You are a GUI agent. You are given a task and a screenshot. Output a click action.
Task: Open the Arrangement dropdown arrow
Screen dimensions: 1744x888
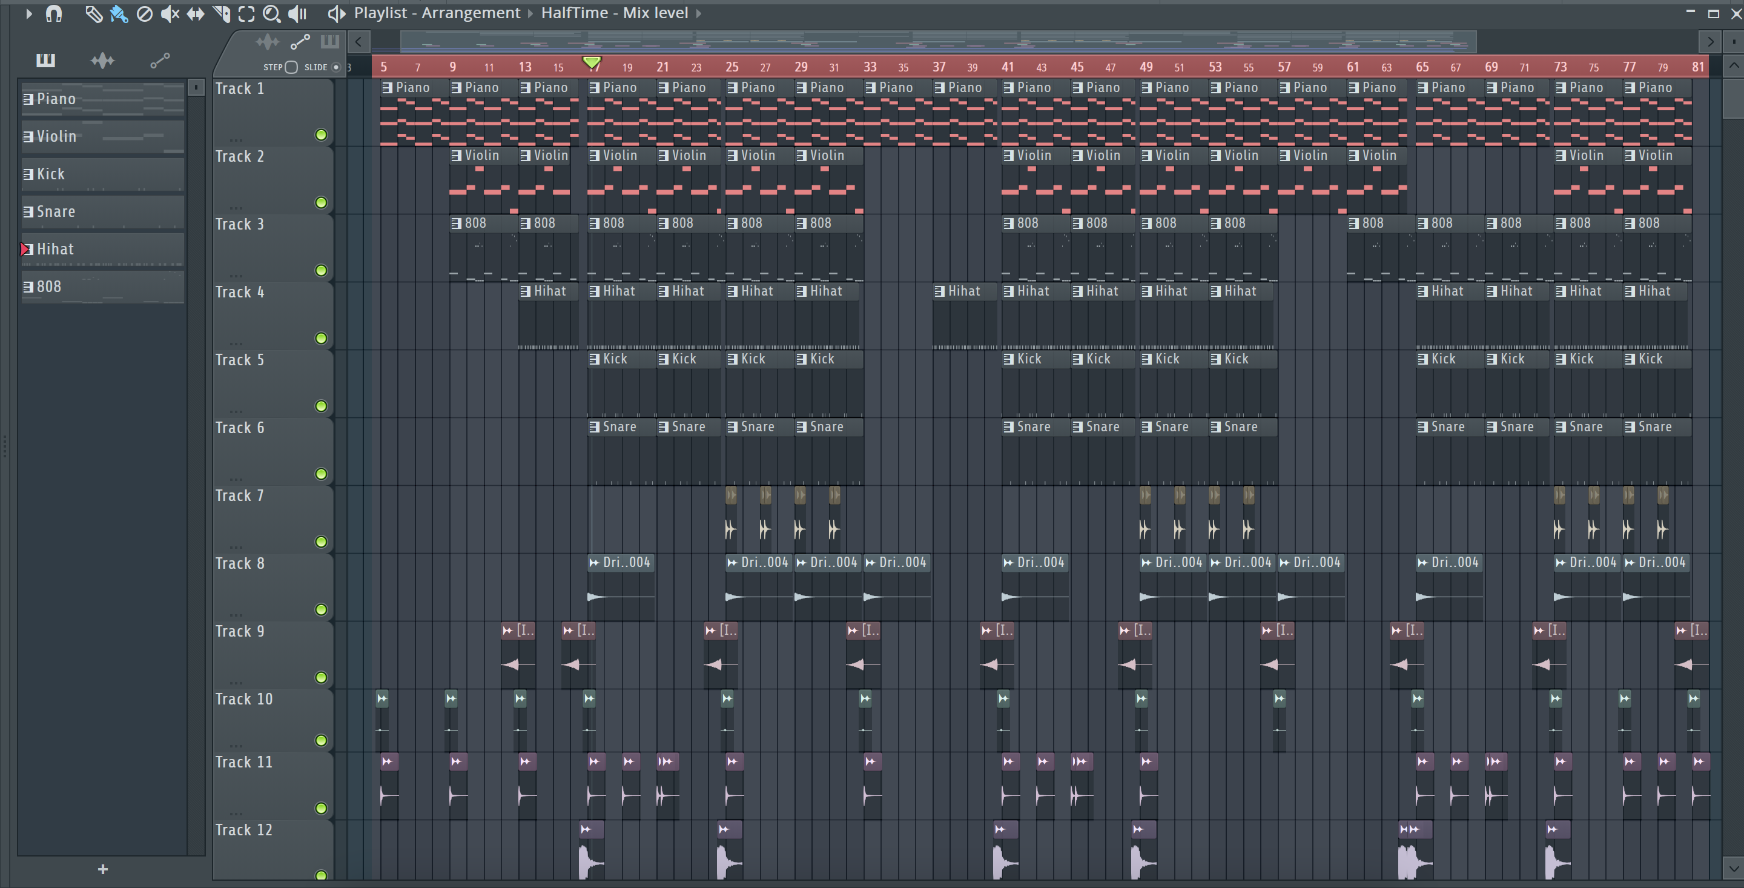529,13
